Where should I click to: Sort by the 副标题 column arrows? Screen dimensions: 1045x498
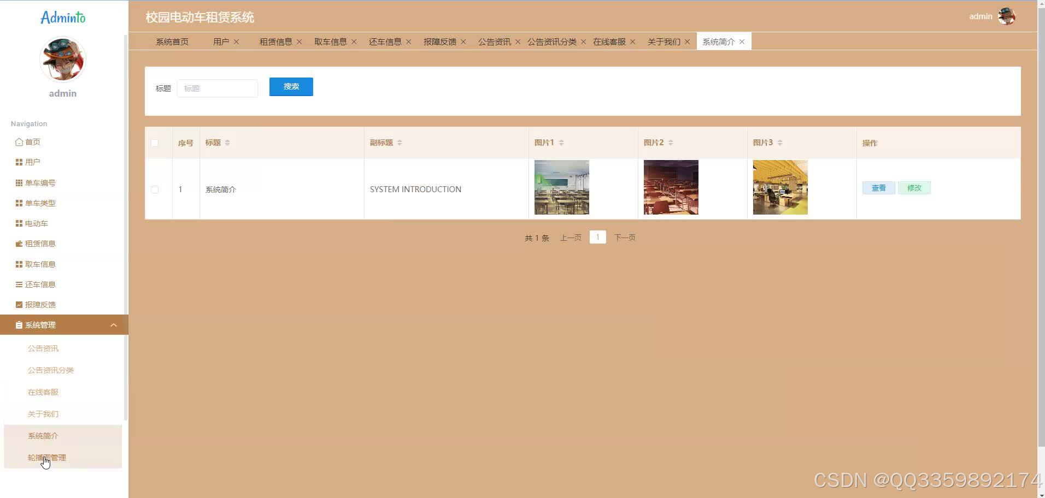click(x=400, y=143)
